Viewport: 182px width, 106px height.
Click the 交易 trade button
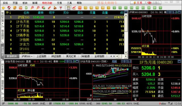click(x=138, y=3)
